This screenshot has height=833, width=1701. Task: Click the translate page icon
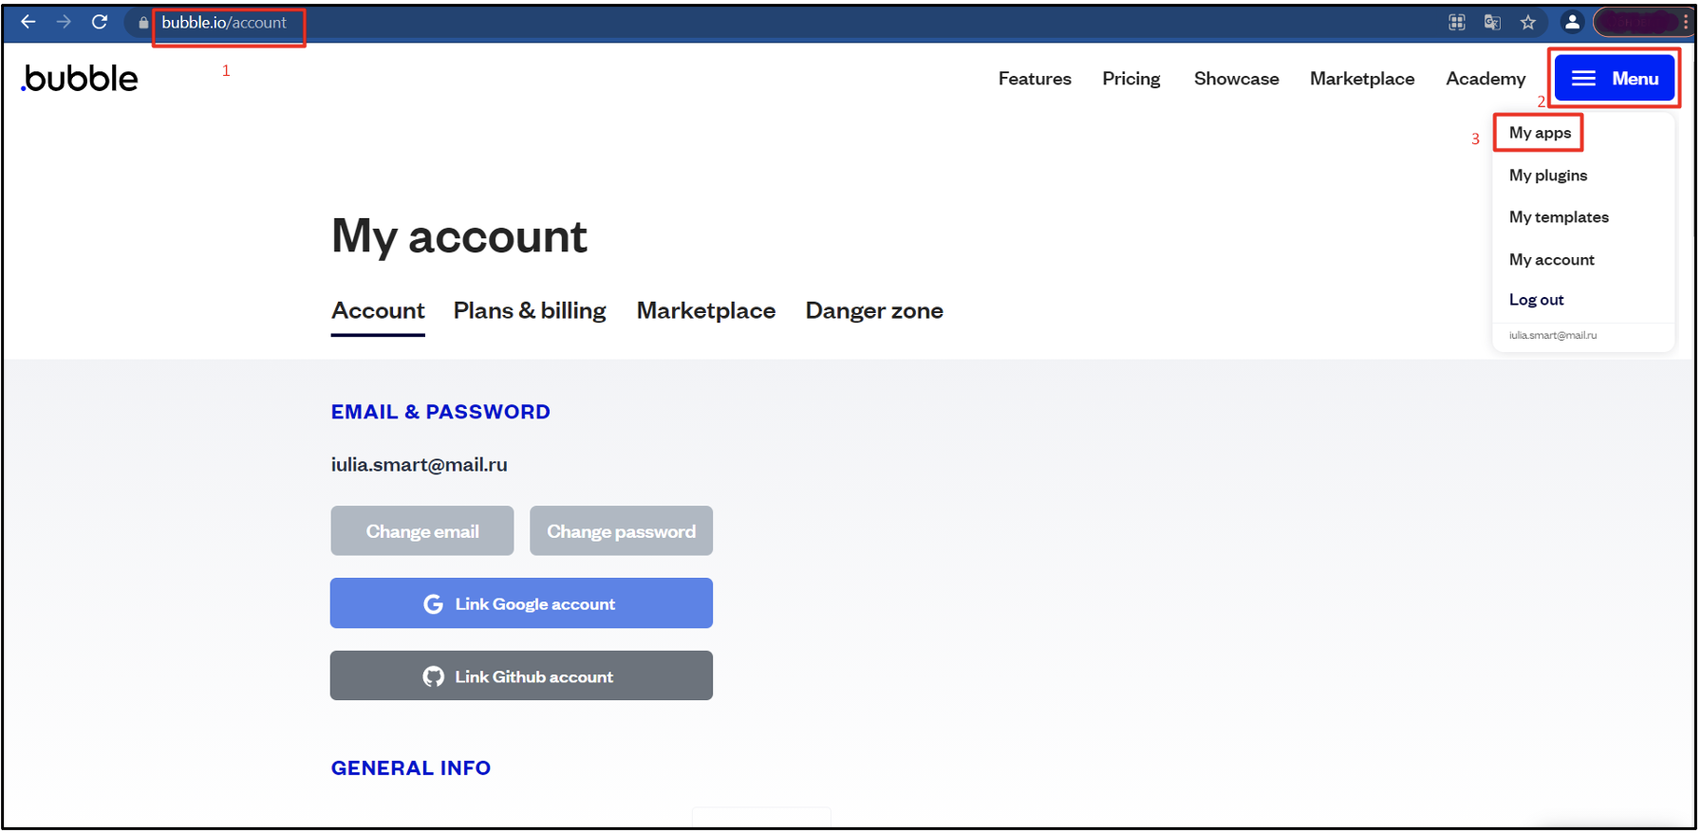click(x=1492, y=23)
